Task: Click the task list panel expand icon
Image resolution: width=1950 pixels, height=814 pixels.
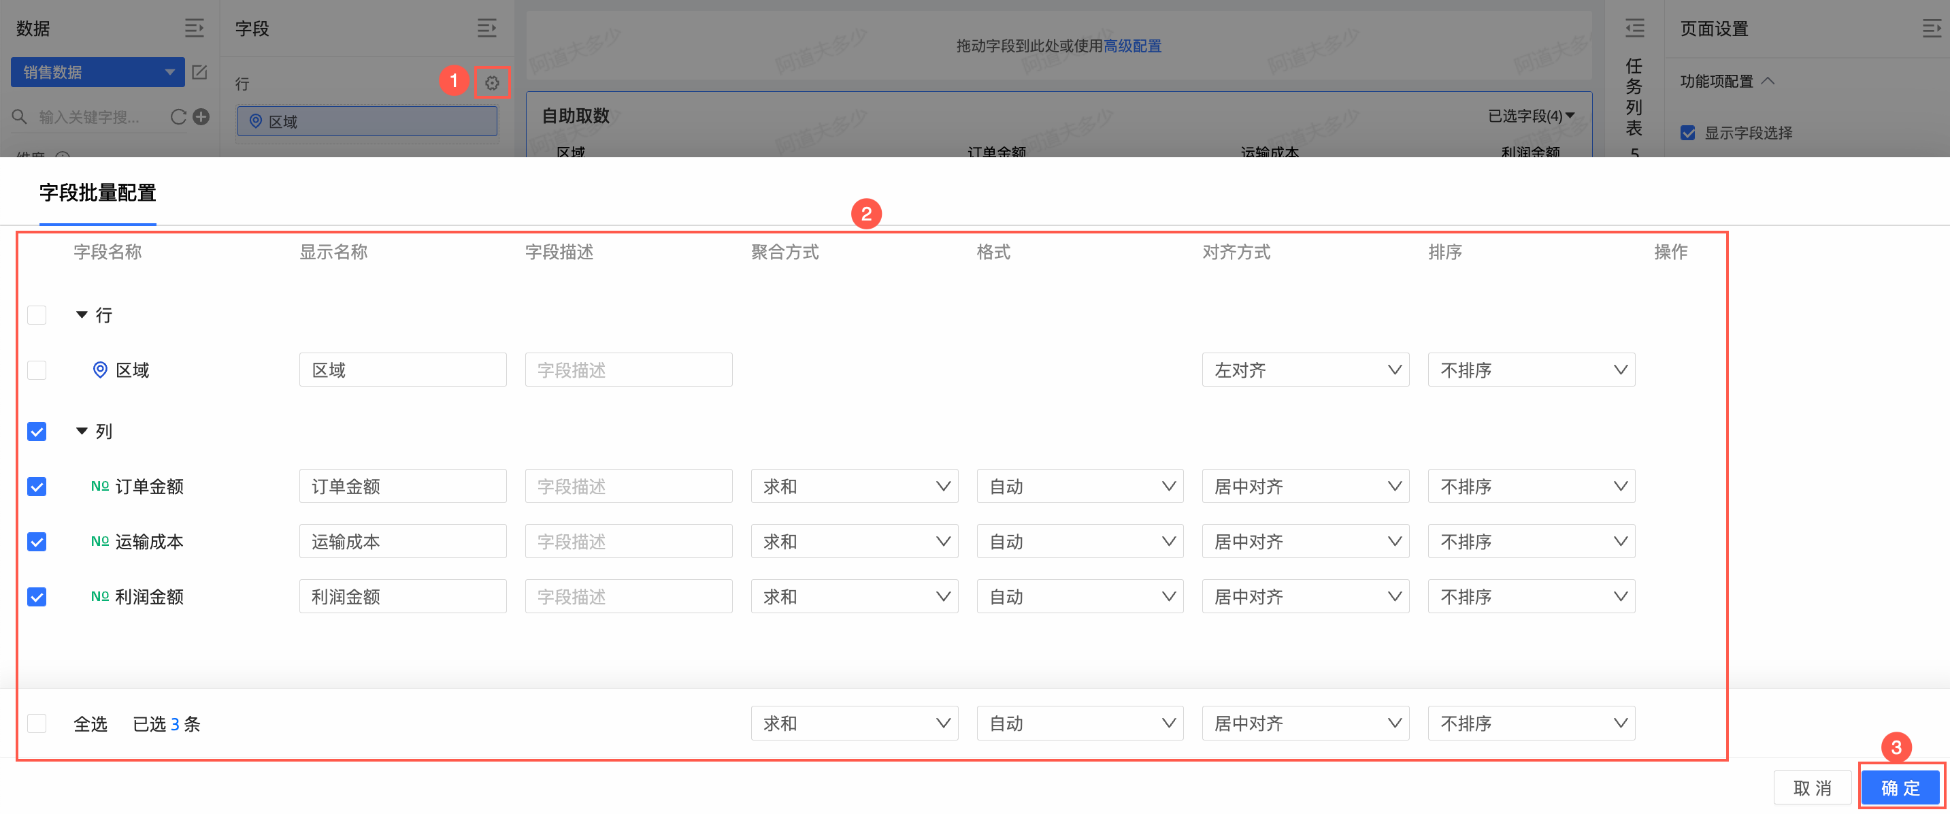Action: click(1634, 29)
